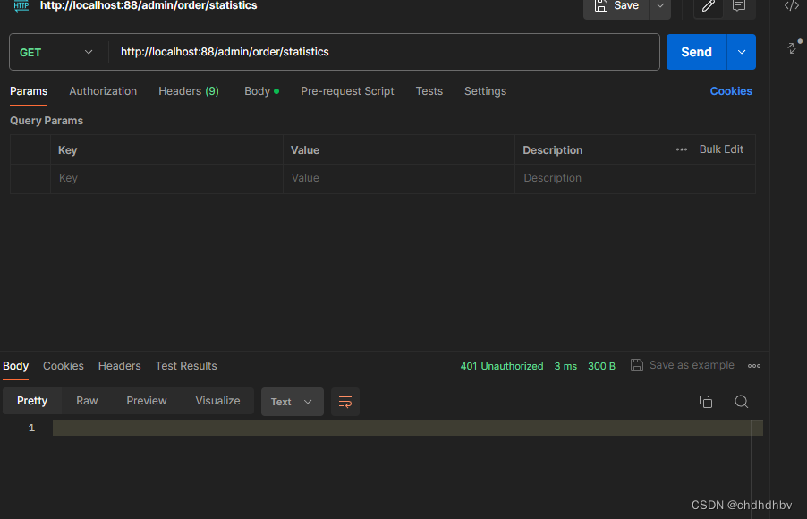Screen dimensions: 807x519
Task: Click the 401 Unauthorized status
Action: point(502,366)
